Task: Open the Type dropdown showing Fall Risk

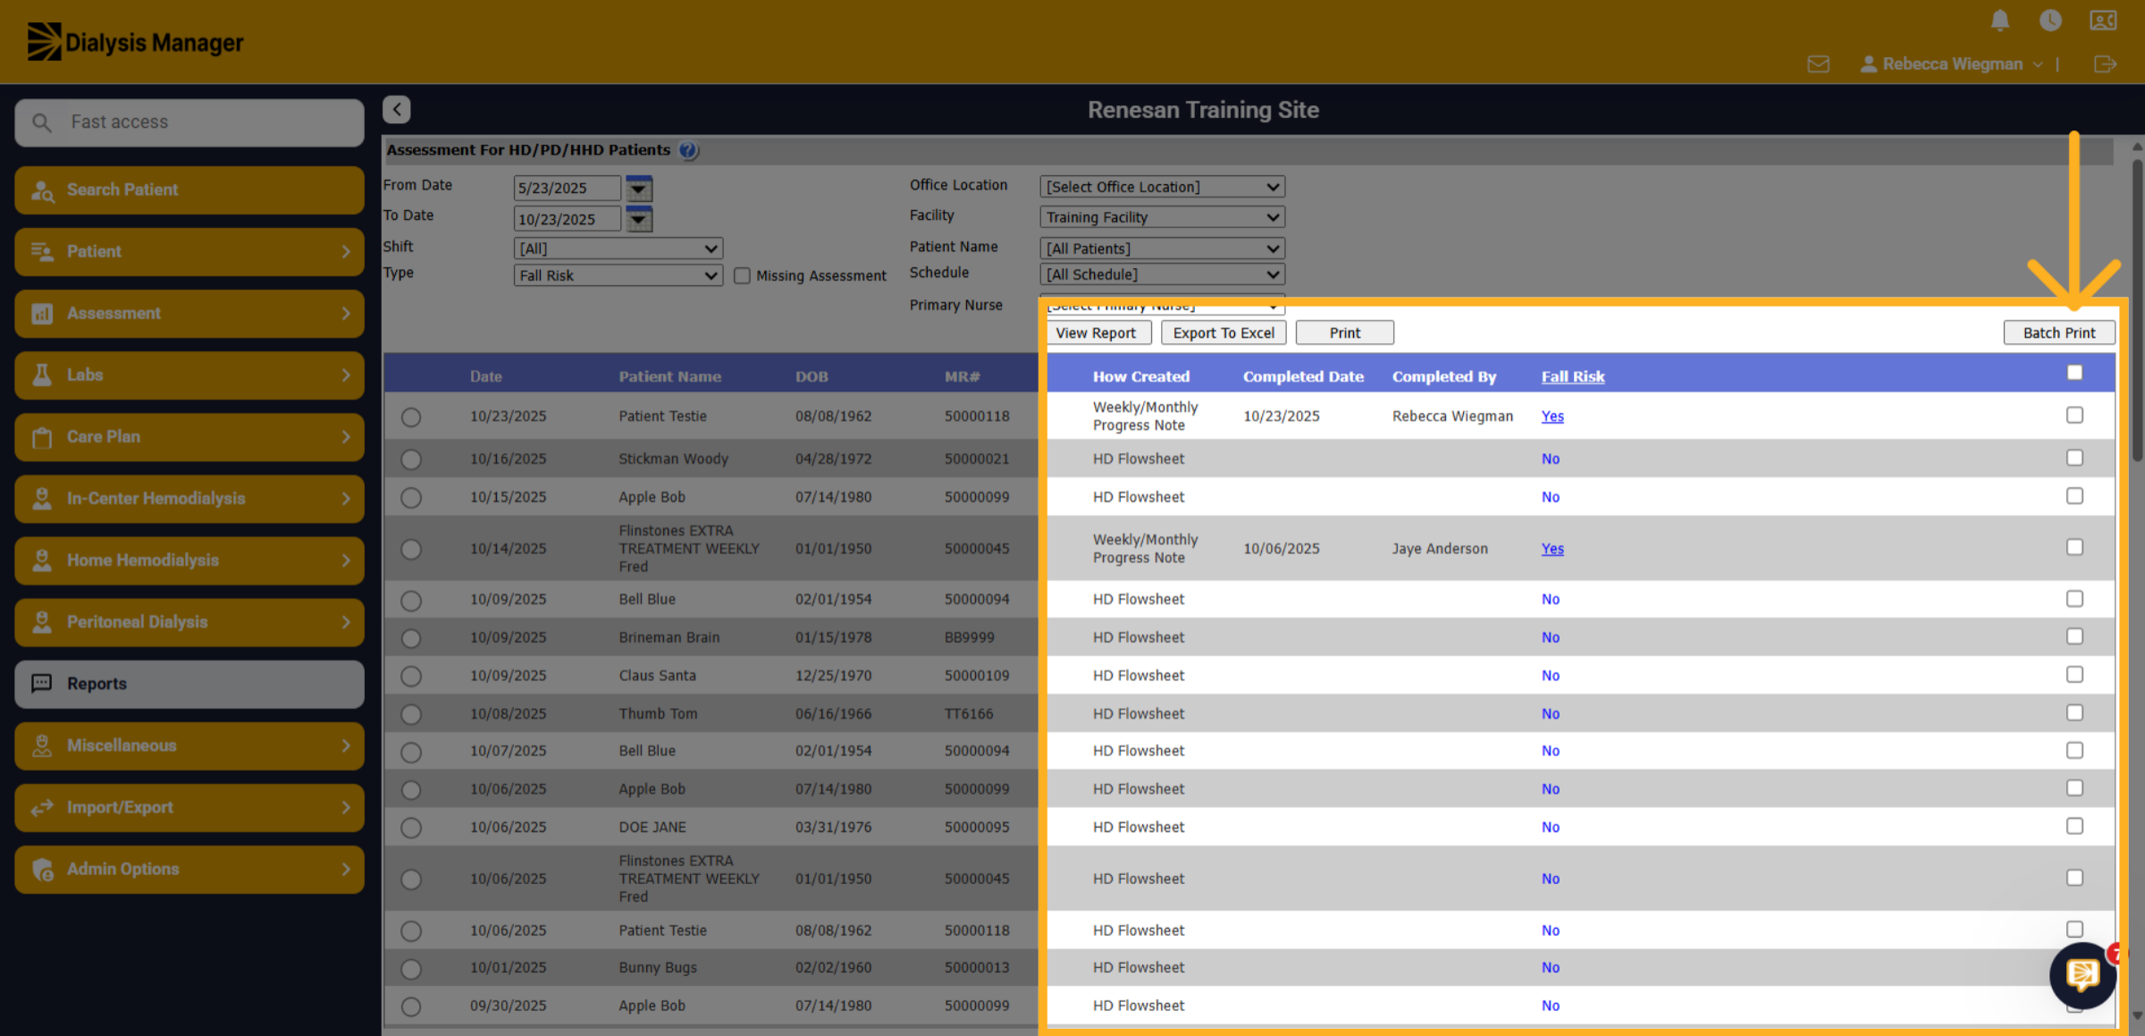Action: click(618, 275)
